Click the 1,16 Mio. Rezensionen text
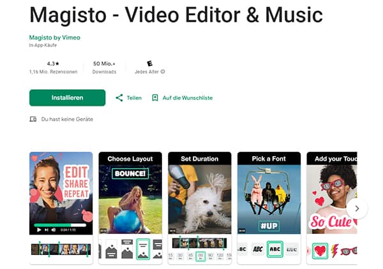 click(53, 71)
